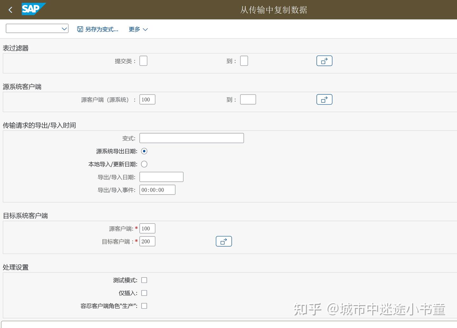Click the SAP logo

pyautogui.click(x=33, y=9)
